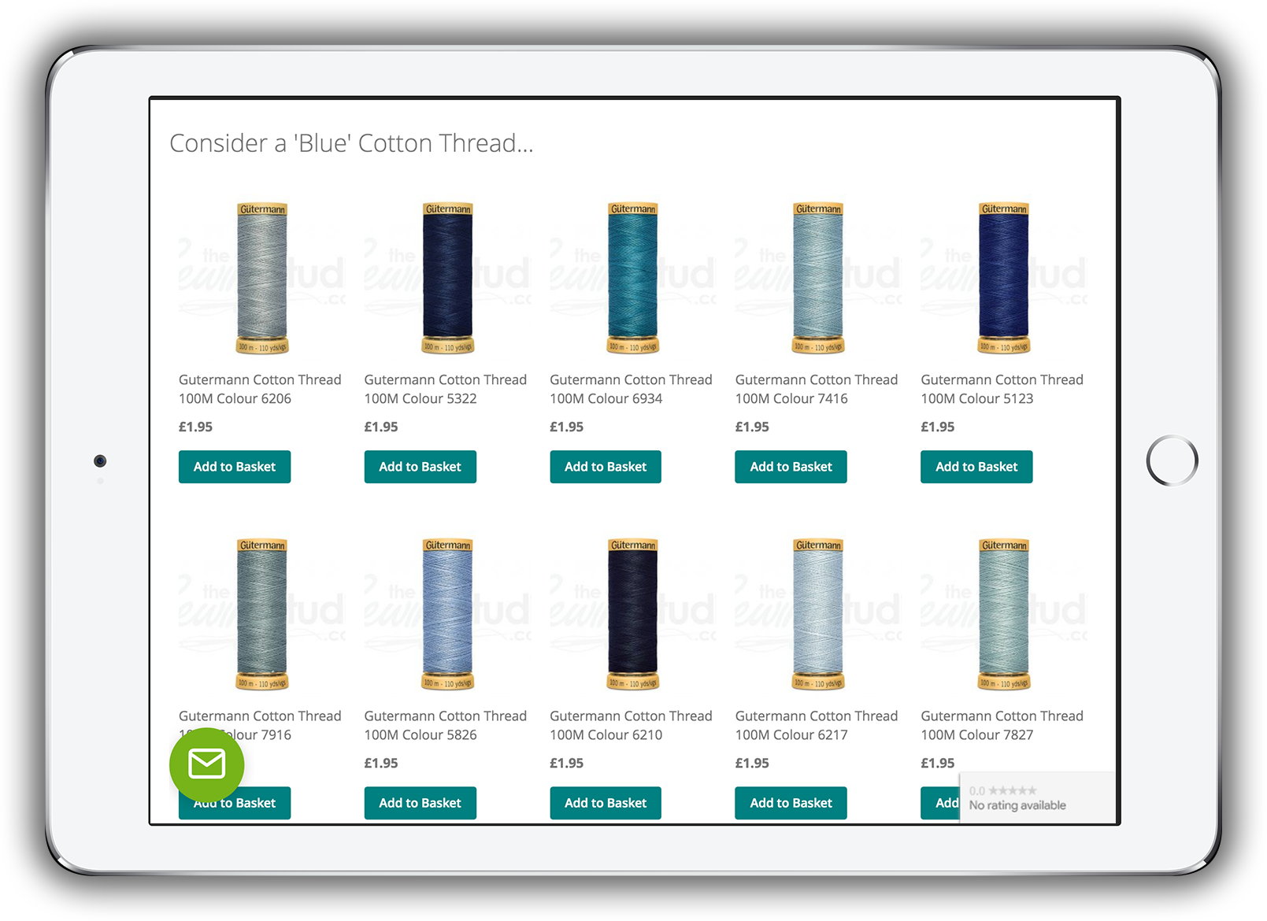This screenshot has width=1267, height=921.
Task: Click the £1.95 price under Colour 7416
Action: click(752, 427)
